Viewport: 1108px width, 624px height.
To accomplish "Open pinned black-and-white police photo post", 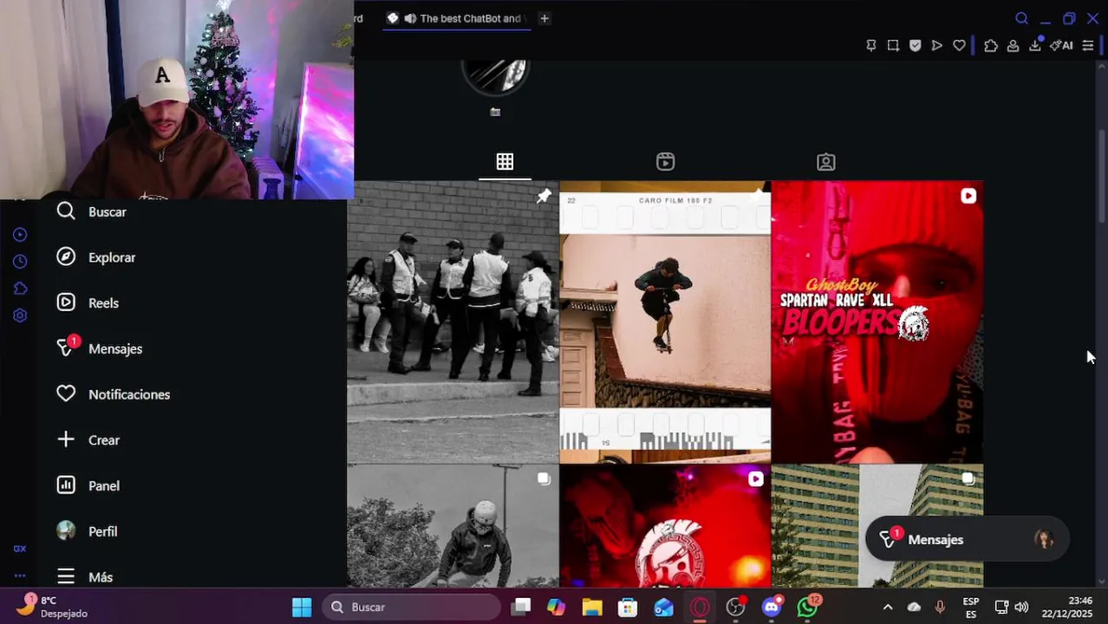I will tap(453, 322).
